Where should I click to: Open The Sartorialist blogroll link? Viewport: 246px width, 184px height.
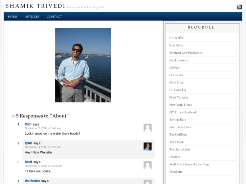180,149
